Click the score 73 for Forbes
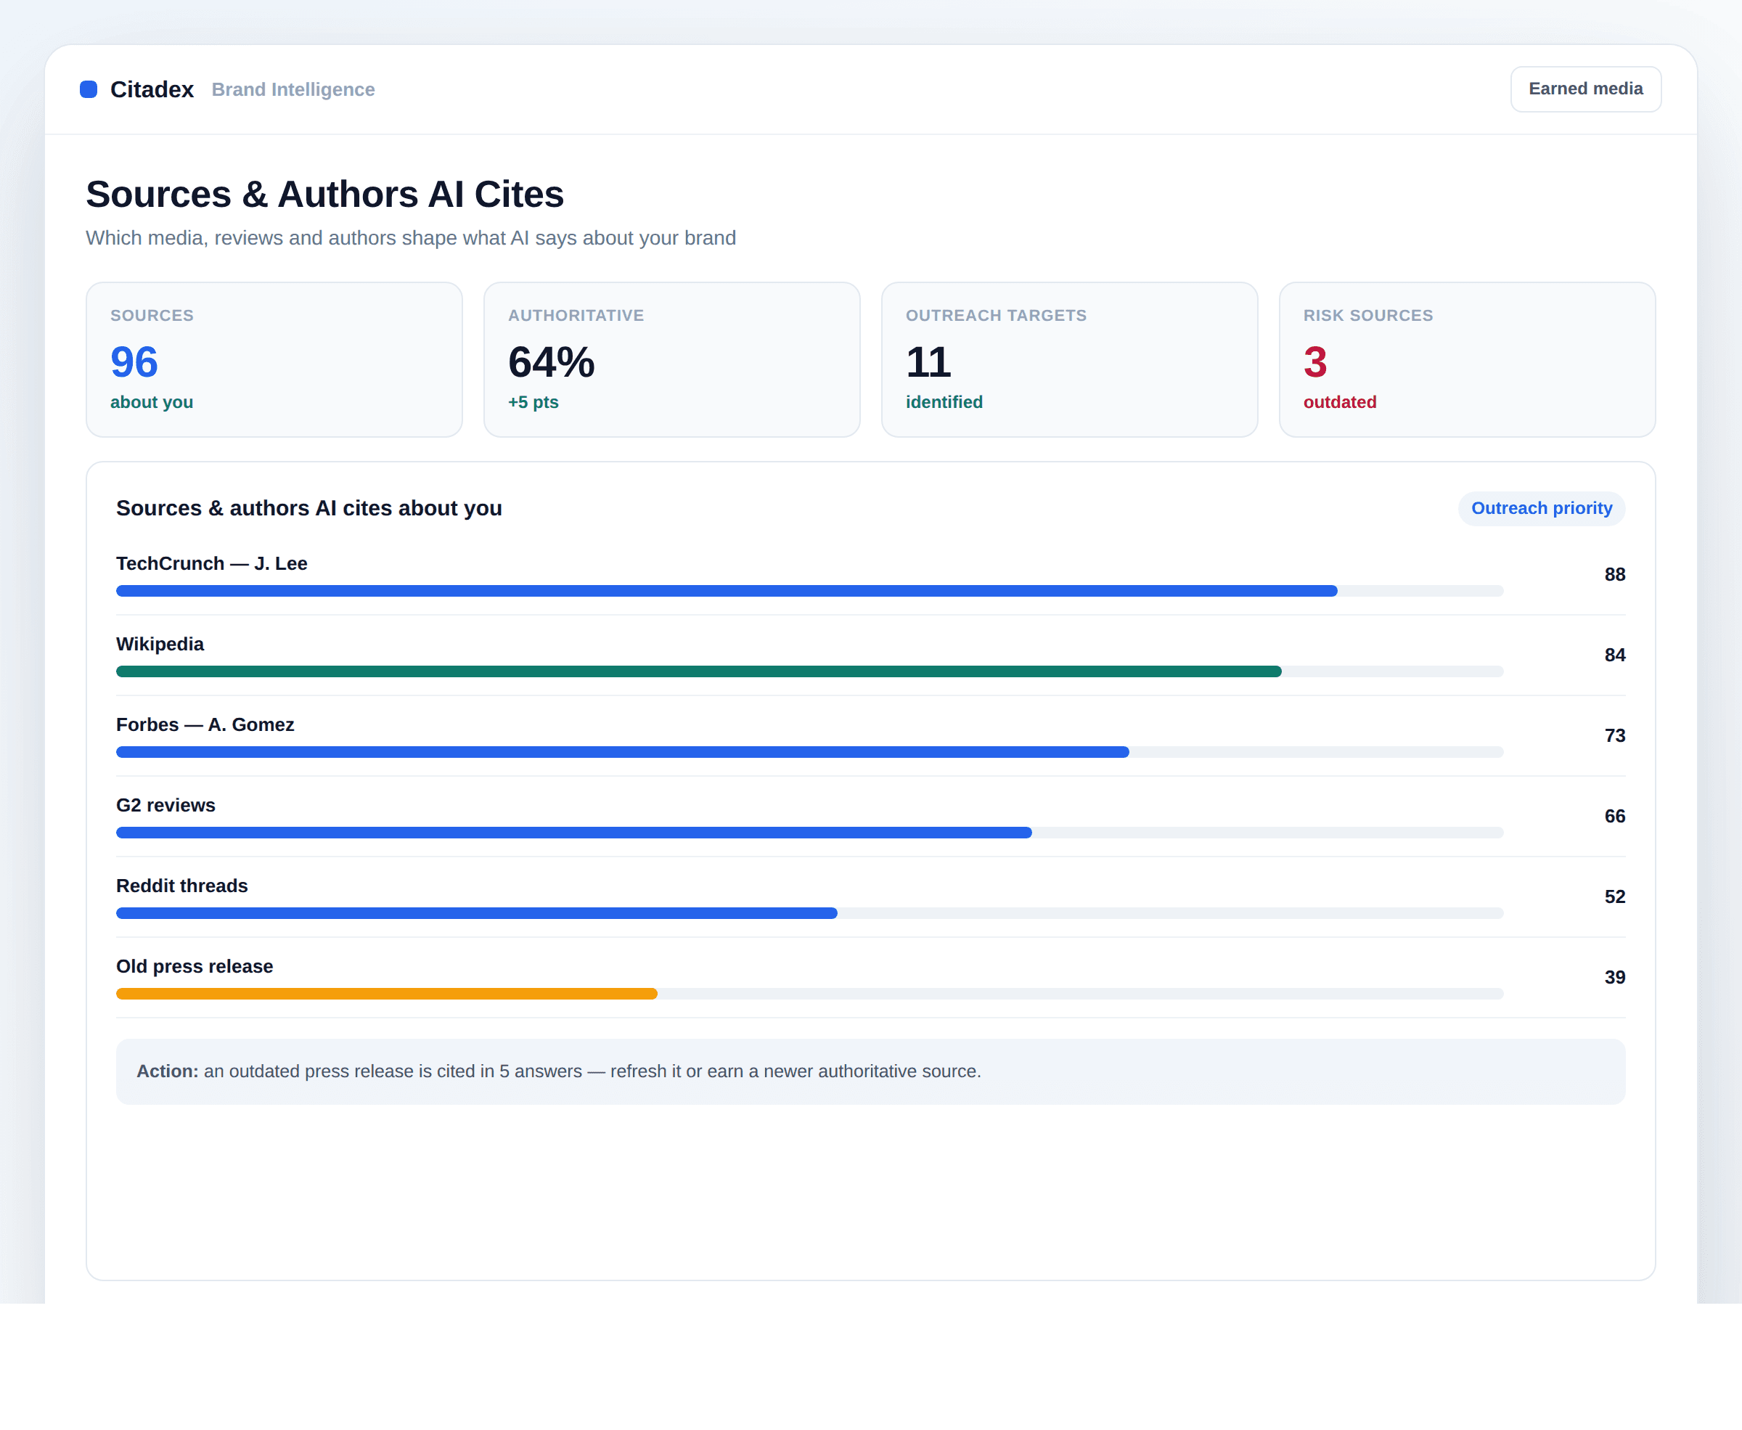1742x1430 pixels. pos(1614,735)
